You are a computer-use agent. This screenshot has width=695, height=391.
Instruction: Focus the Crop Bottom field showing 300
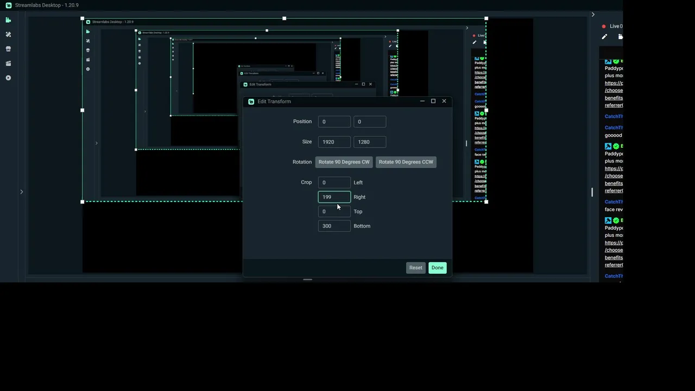[x=334, y=226]
